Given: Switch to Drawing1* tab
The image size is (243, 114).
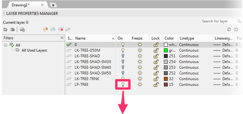Looking at the screenshot, I should (x=20, y=5).
